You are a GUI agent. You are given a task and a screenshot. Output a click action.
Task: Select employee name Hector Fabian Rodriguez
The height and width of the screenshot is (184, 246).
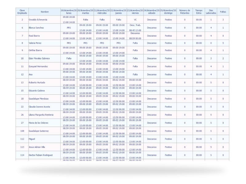pyautogui.click(x=41, y=155)
